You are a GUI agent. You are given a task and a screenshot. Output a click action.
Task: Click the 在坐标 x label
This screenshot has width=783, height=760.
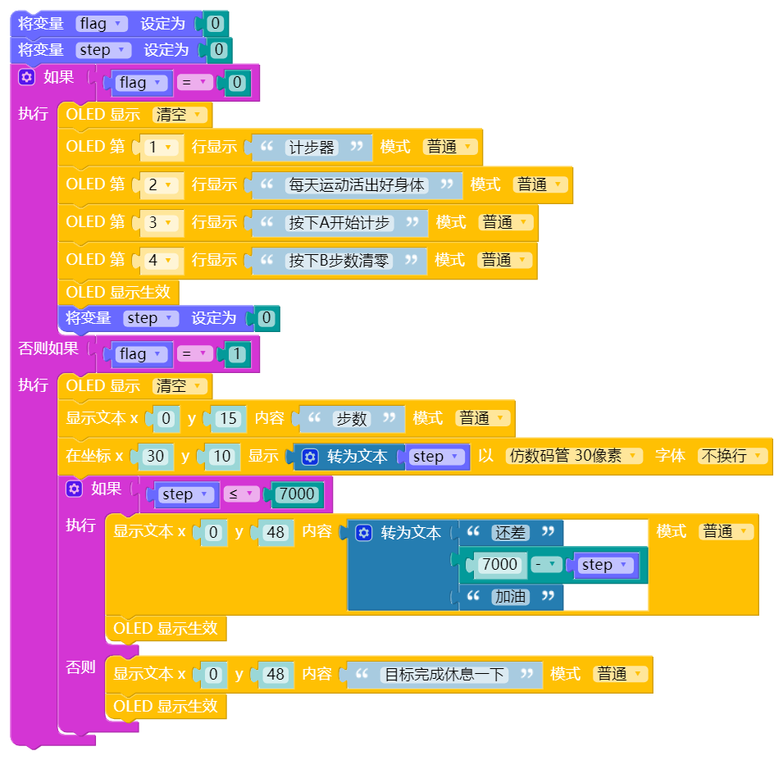94,456
